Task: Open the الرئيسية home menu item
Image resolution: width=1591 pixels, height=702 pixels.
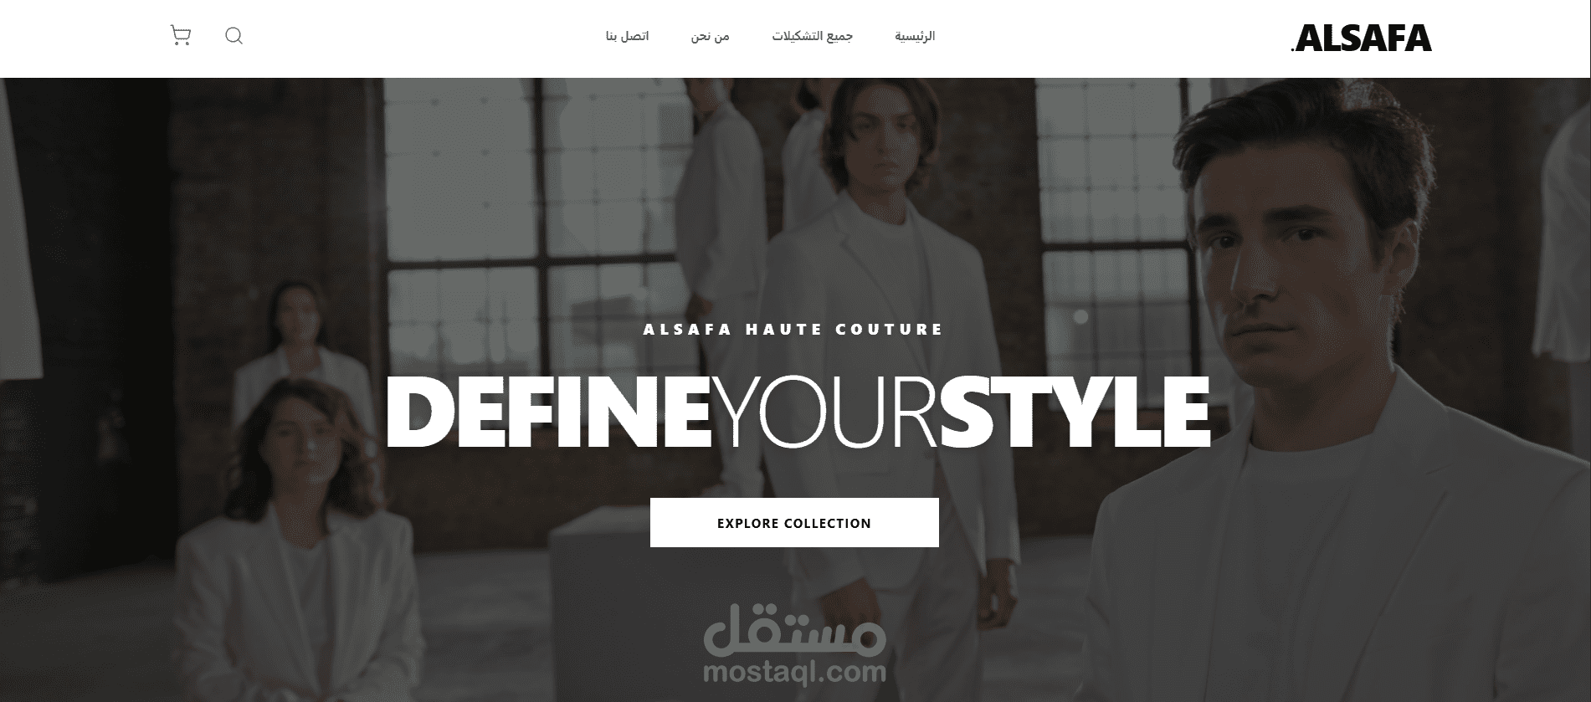Action: point(915,36)
